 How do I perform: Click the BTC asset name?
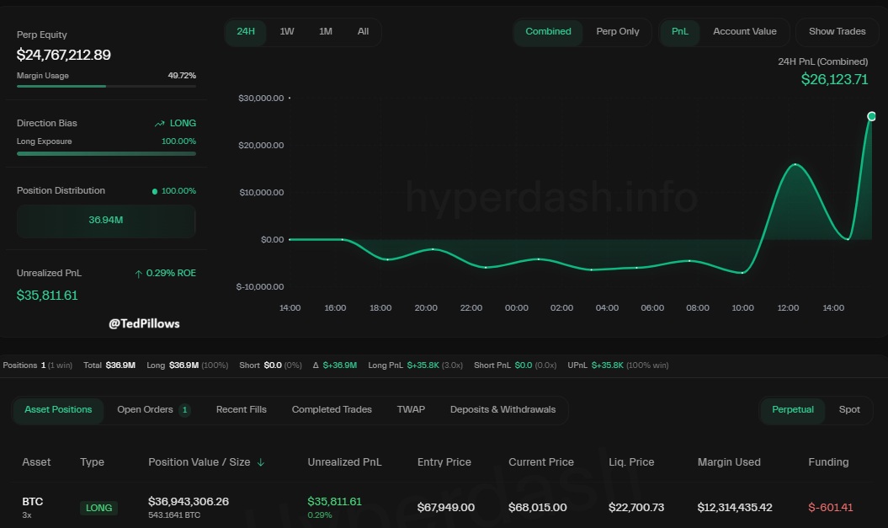(32, 502)
